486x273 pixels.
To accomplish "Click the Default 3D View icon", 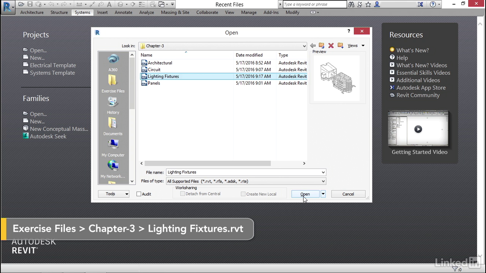I will click(x=120, y=5).
